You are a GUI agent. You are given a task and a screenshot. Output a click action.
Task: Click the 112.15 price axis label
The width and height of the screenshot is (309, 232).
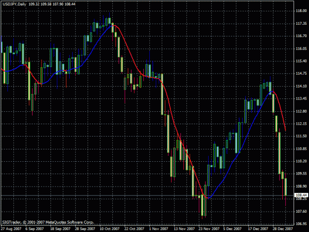click(301, 124)
